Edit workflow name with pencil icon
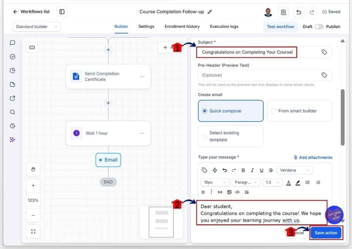Image resolution: width=352 pixels, height=249 pixels. click(x=210, y=12)
